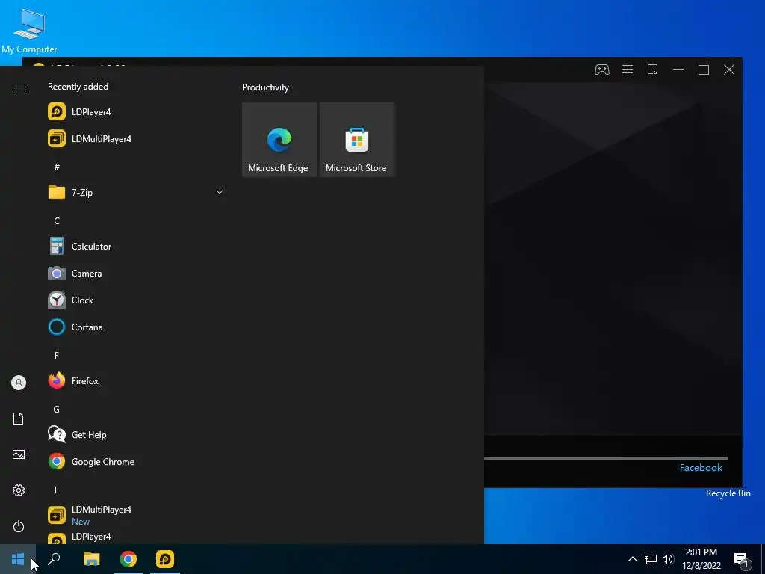Image resolution: width=765 pixels, height=574 pixels.
Task: Click the Recently added heading
Action: (x=78, y=87)
